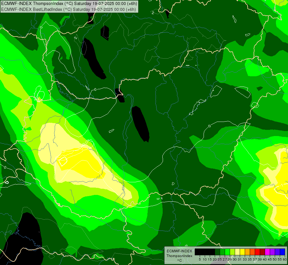Click the 'ThompsonIndex' label in the legend box
The image size is (288, 265).
179,256
